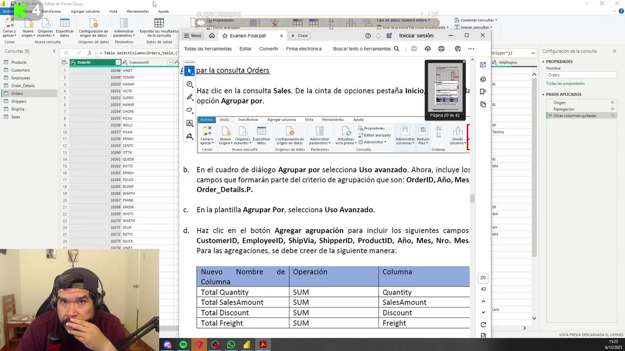Screen dimensions: 625x351
Task: Open comments panel icon in Acrobat right rail
Action: [x=483, y=79]
